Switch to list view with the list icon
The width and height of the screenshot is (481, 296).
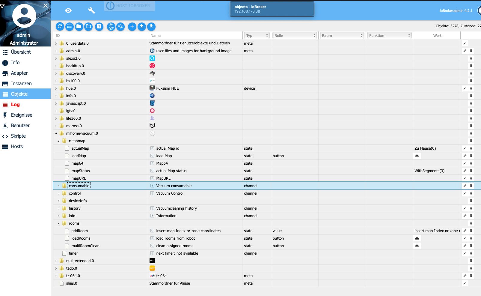point(70,26)
